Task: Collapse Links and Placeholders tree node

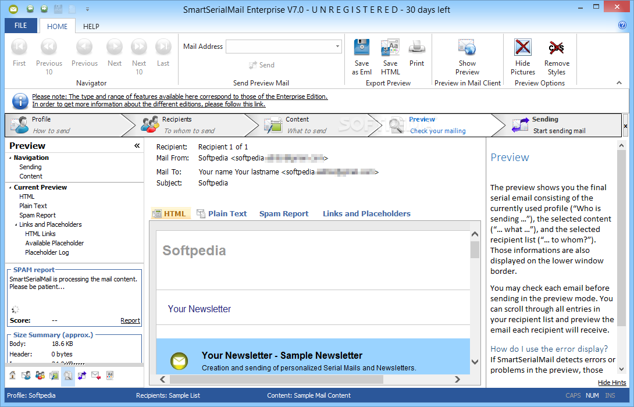Action: (x=16, y=224)
